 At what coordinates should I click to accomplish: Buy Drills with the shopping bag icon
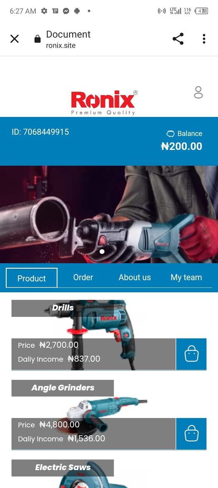click(191, 354)
